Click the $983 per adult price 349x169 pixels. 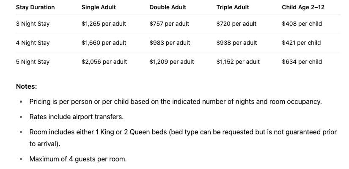pyautogui.click(x=170, y=43)
